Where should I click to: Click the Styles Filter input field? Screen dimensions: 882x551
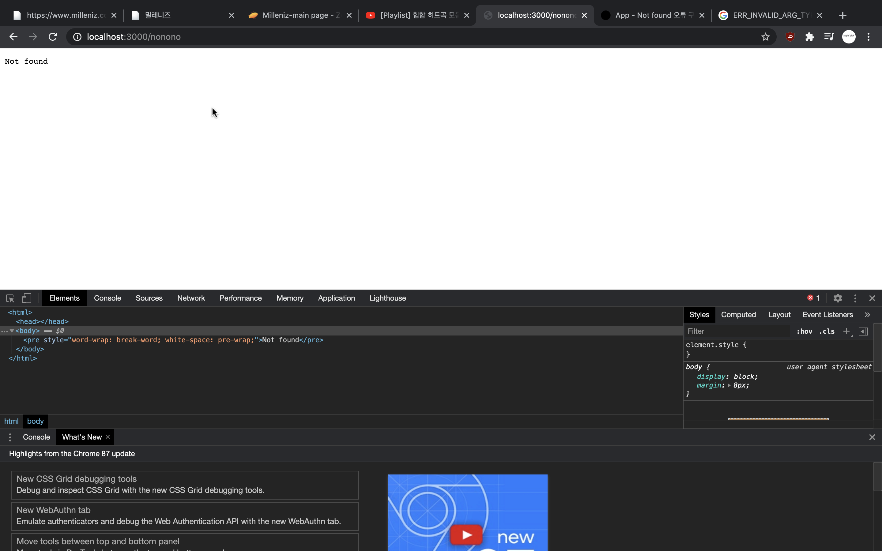736,331
